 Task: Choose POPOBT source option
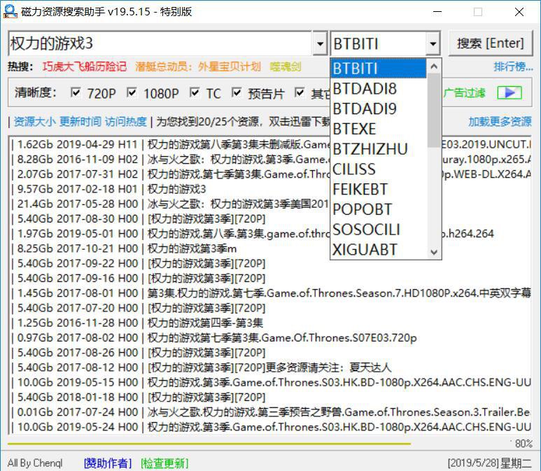[x=379, y=209]
